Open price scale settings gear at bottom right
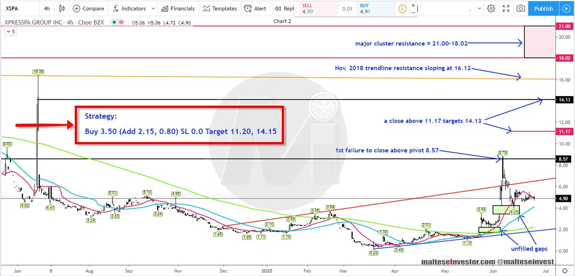 pyautogui.click(x=564, y=270)
